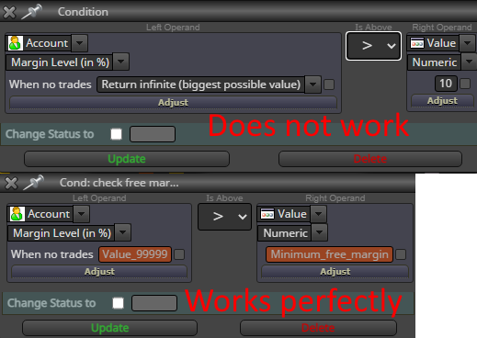The width and height of the screenshot is (477, 338).
Task: Click status color box in Condition panel
Action: coord(153,134)
